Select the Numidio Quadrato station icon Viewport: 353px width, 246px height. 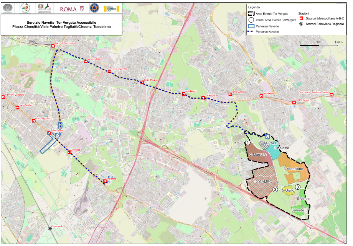pyautogui.click(x=4, y=97)
